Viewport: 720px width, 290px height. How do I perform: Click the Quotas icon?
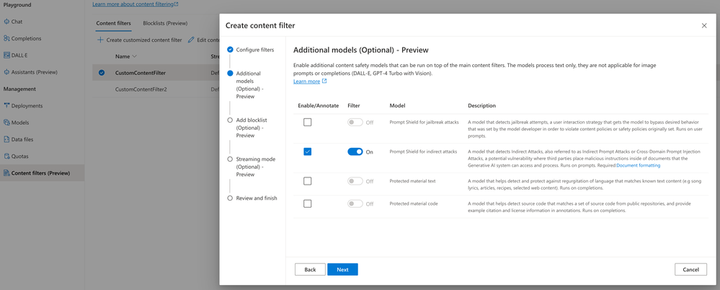(x=6, y=156)
